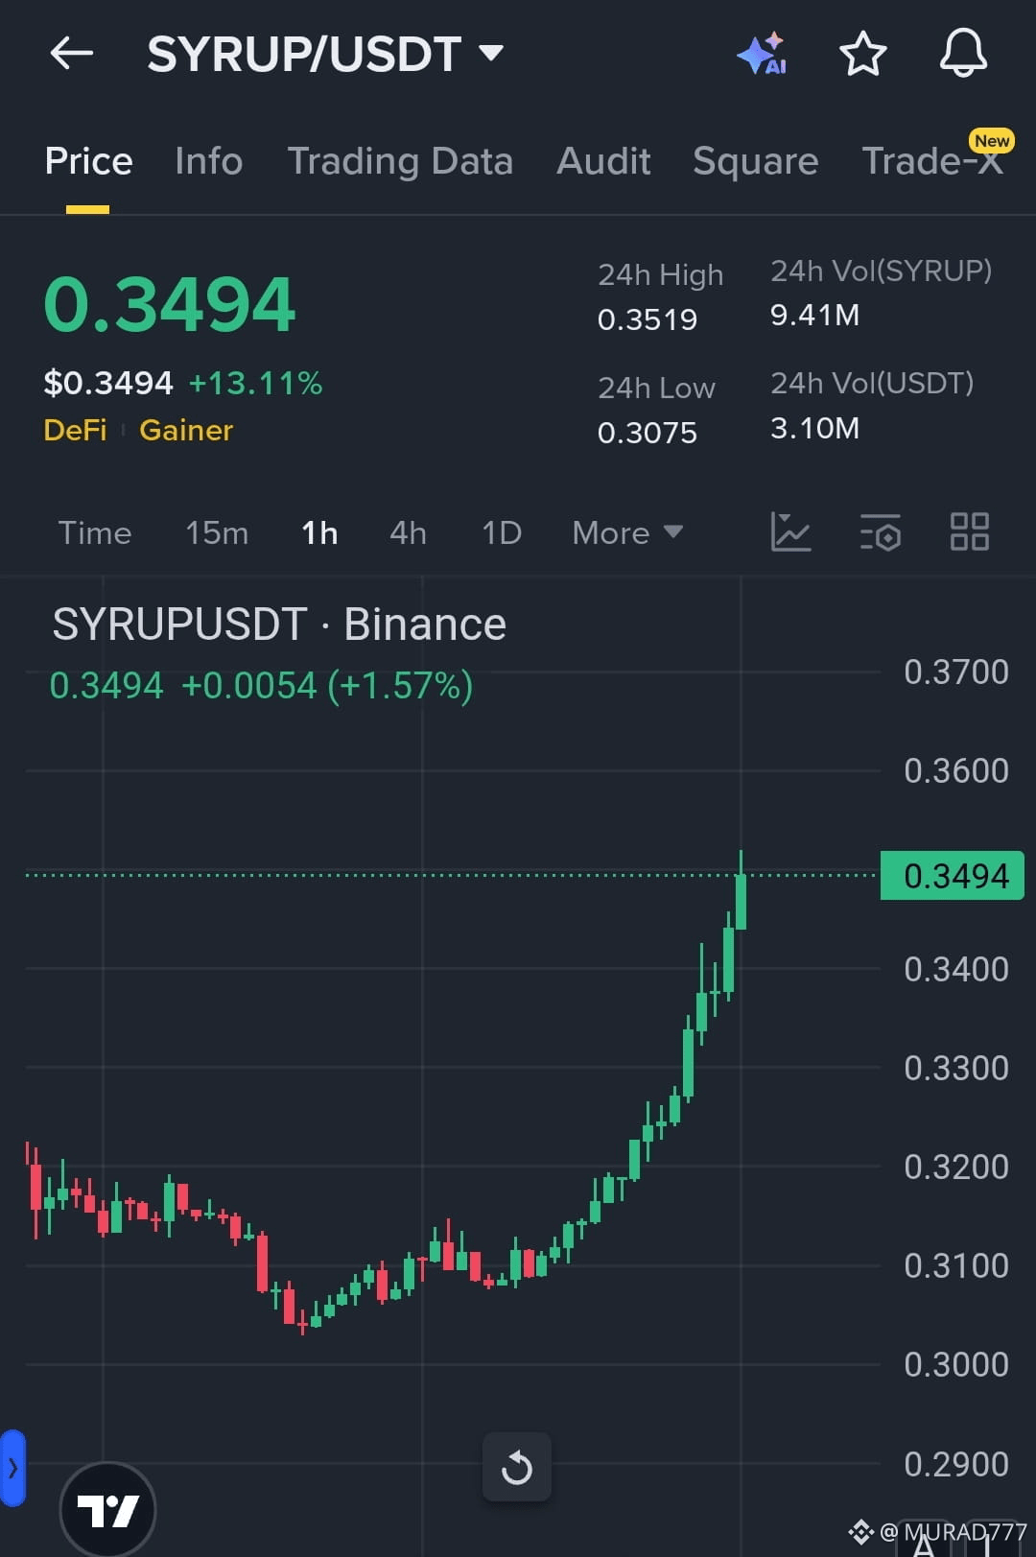This screenshot has width=1036, height=1557.
Task: Open chart settings icon
Action: 880,531
